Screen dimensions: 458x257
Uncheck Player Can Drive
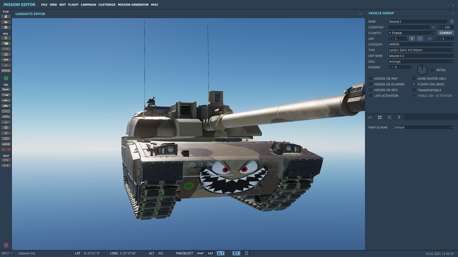414,84
